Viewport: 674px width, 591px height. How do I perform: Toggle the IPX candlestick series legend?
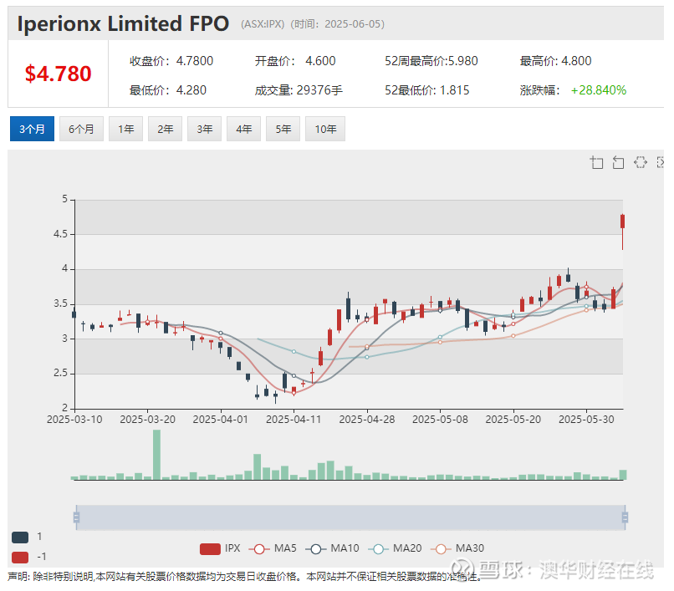[220, 548]
